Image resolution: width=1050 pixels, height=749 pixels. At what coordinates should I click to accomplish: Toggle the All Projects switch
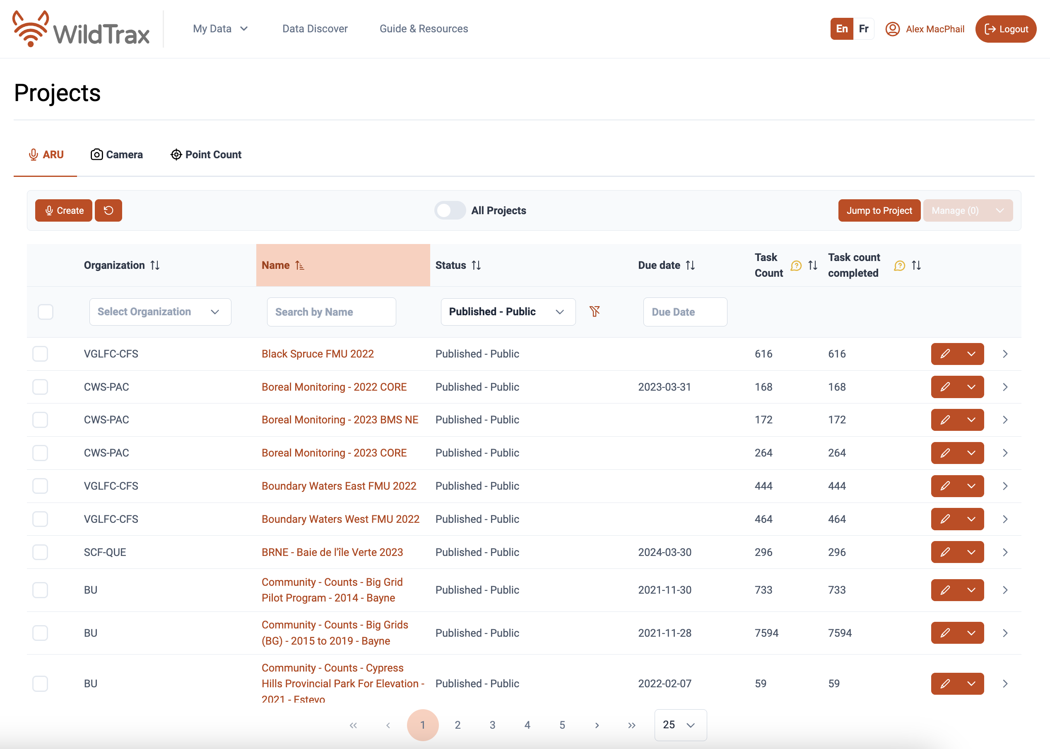[450, 210]
